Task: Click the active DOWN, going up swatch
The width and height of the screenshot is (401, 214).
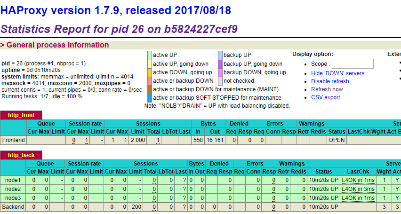Action: tap(150, 72)
